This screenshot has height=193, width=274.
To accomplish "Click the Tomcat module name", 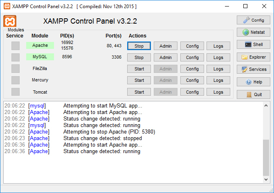I will point(40,92).
